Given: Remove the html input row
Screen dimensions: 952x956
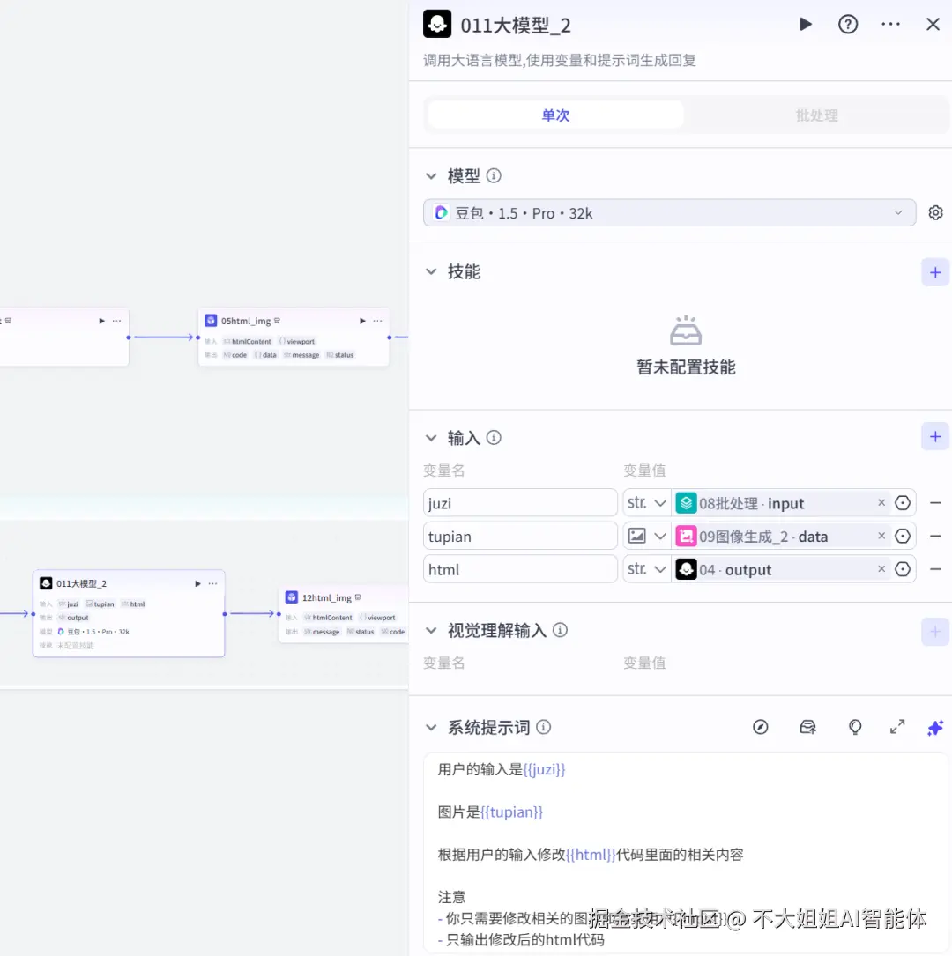Looking at the screenshot, I should (935, 569).
